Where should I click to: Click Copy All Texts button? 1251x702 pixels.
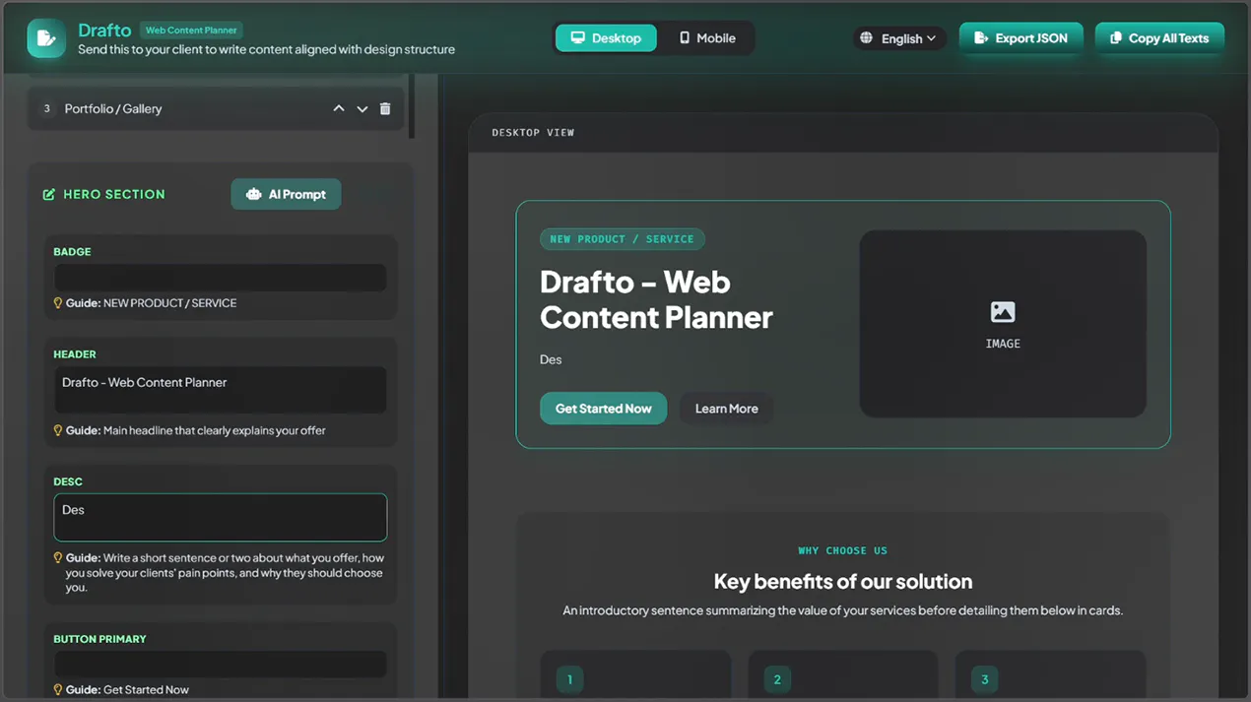click(x=1159, y=38)
